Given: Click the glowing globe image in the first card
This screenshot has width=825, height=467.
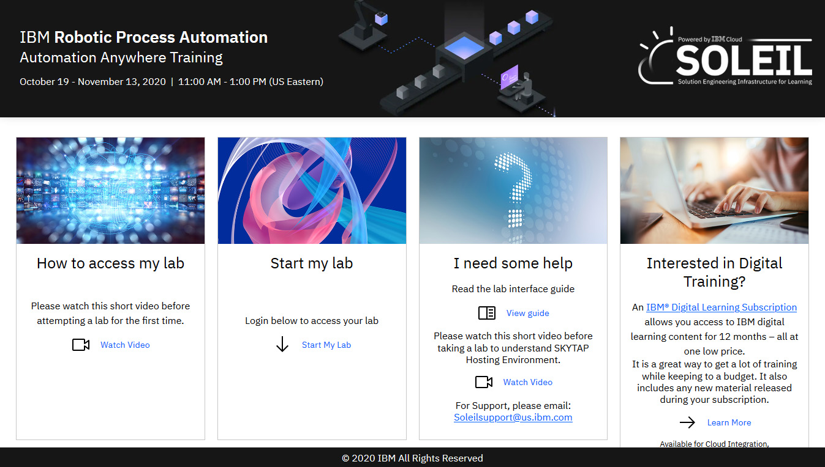Looking at the screenshot, I should click(110, 191).
